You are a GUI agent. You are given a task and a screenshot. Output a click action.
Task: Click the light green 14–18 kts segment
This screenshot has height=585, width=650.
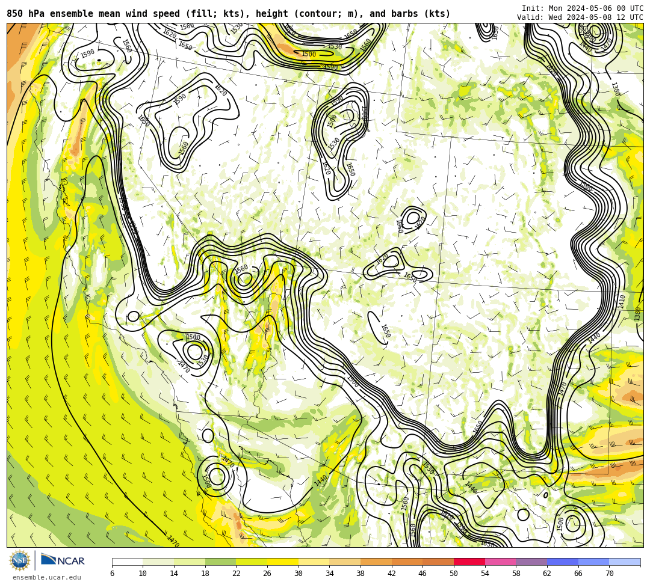pos(190,562)
